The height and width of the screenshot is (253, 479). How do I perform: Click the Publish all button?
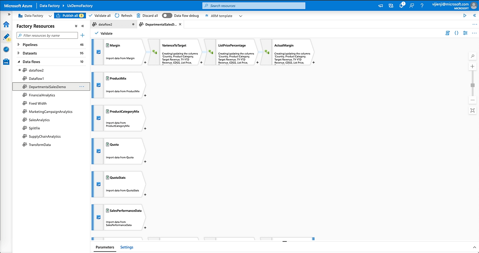[x=70, y=15]
